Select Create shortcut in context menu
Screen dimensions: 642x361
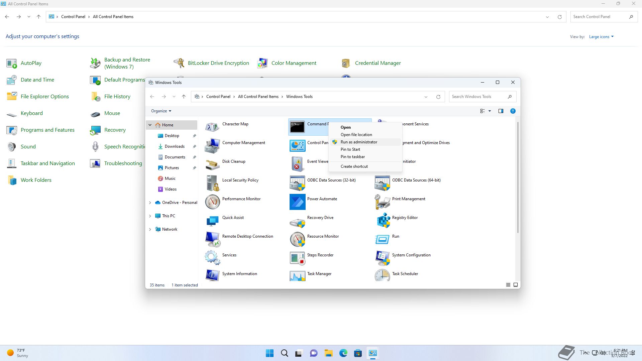click(365, 166)
